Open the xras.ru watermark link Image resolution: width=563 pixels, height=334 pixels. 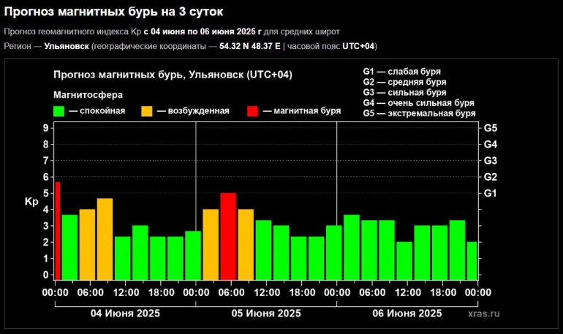click(x=484, y=314)
